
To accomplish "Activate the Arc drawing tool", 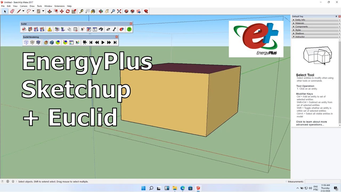I will pyautogui.click(x=29, y=11).
